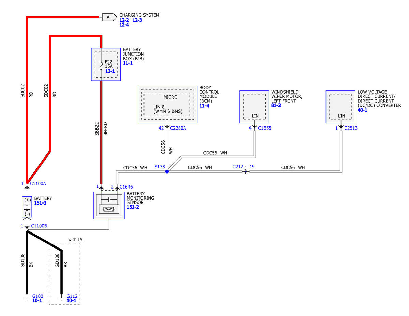Open the 13-1 link inside the fuse box
The height and width of the screenshot is (316, 409).
110,72
